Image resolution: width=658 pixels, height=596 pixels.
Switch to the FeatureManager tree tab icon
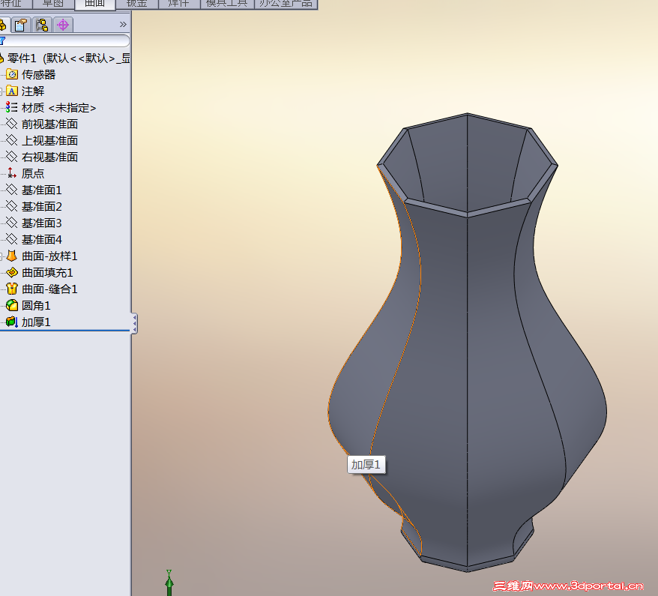point(3,25)
